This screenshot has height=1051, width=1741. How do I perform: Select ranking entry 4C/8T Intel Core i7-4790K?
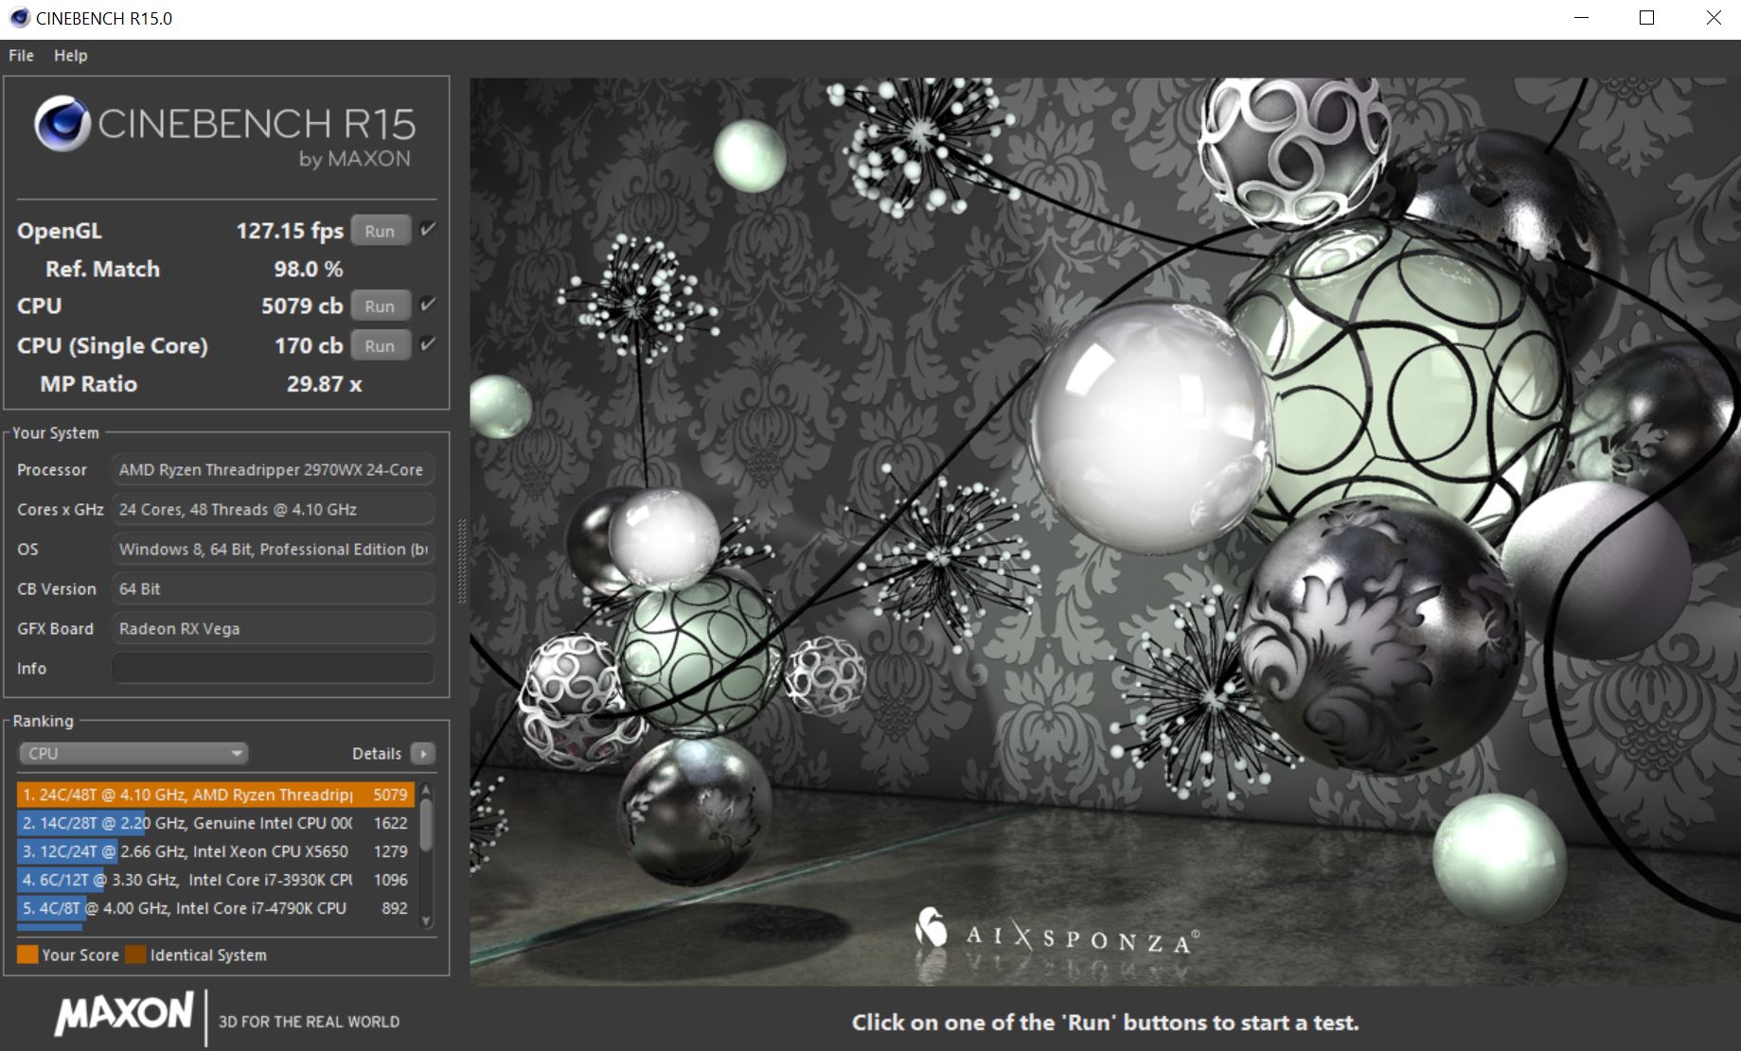pyautogui.click(x=216, y=908)
